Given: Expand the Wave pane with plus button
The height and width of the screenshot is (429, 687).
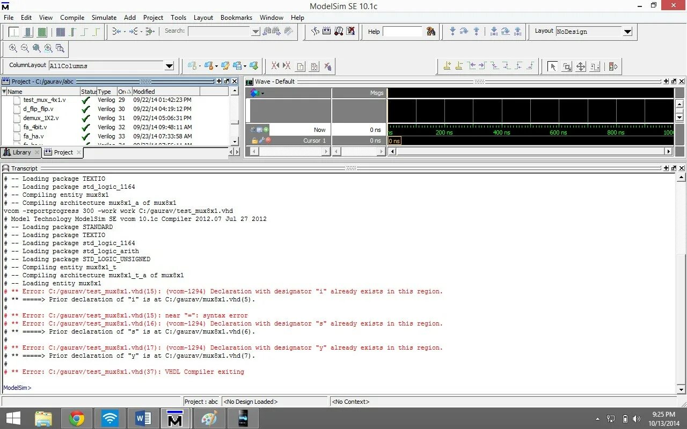Looking at the screenshot, I should tap(666, 82).
